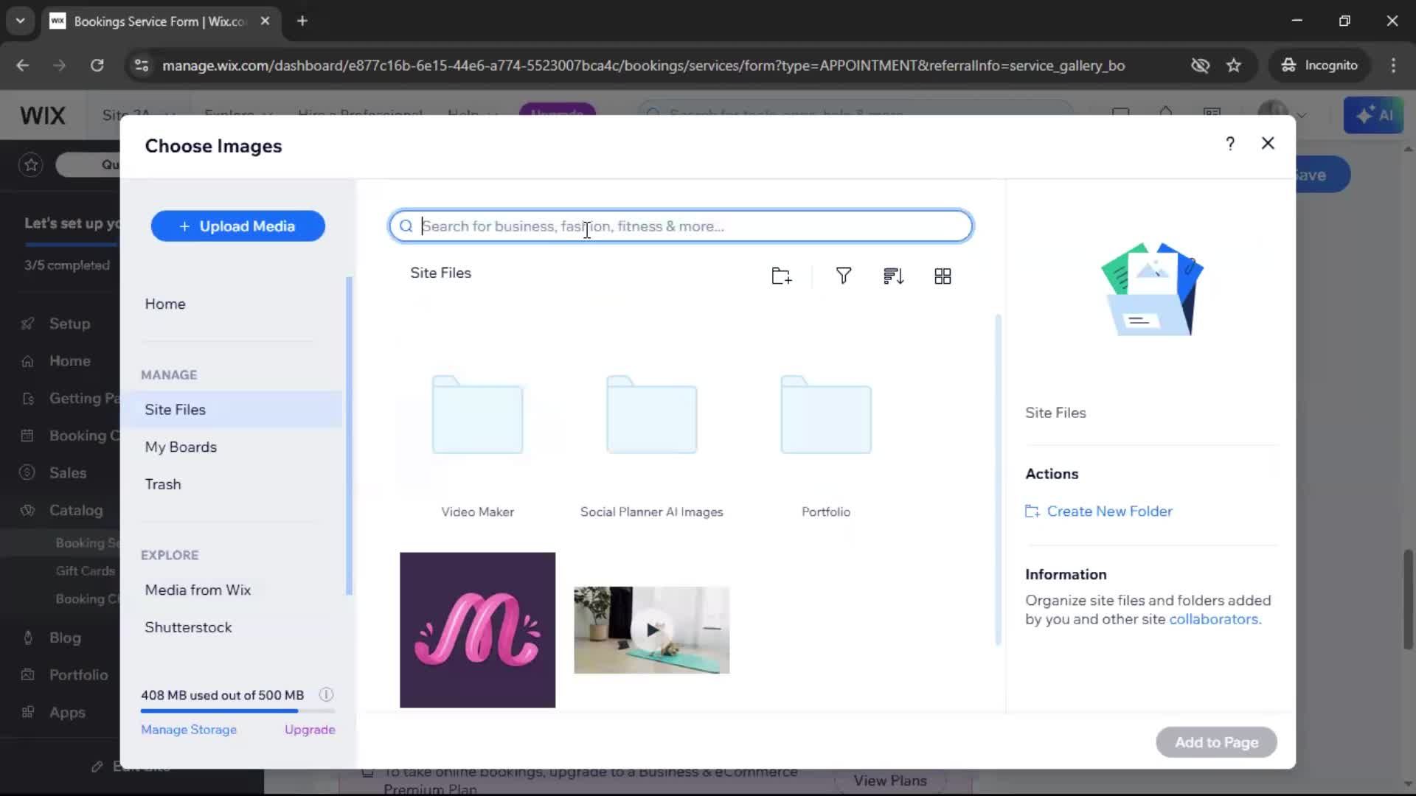Open the sort options icon
This screenshot has height=796, width=1416.
coord(893,276)
